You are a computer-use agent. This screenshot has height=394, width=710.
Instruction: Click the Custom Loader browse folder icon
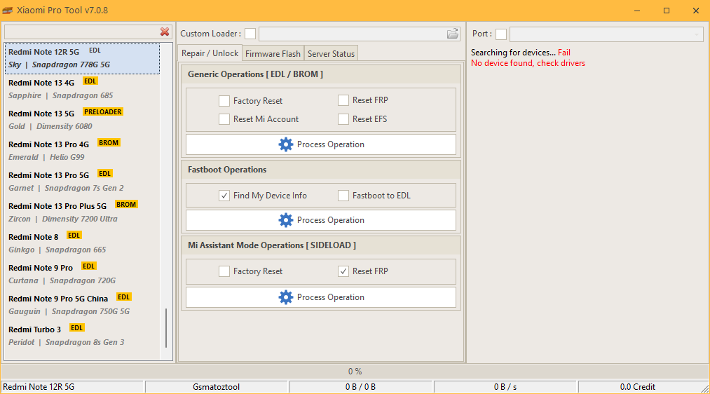click(453, 34)
